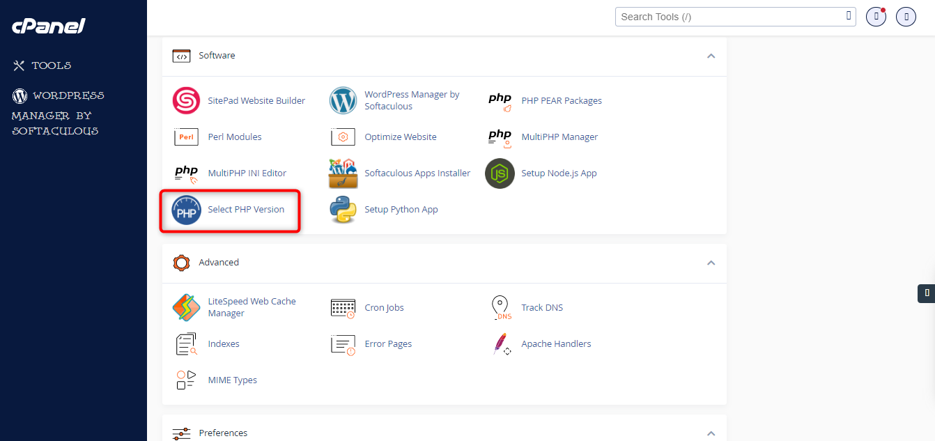This screenshot has width=935, height=441.
Task: Click the Advanced section gear icon
Action: click(x=181, y=263)
